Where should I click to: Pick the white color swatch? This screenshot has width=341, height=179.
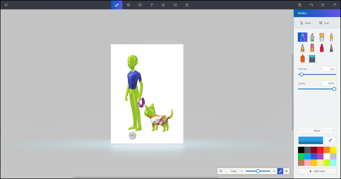327,156
